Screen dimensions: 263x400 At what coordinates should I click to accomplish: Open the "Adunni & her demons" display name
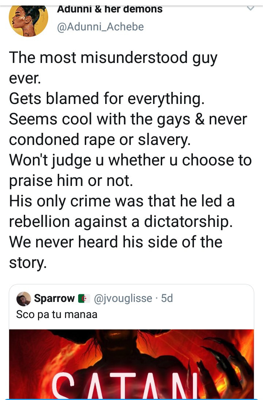(x=110, y=9)
